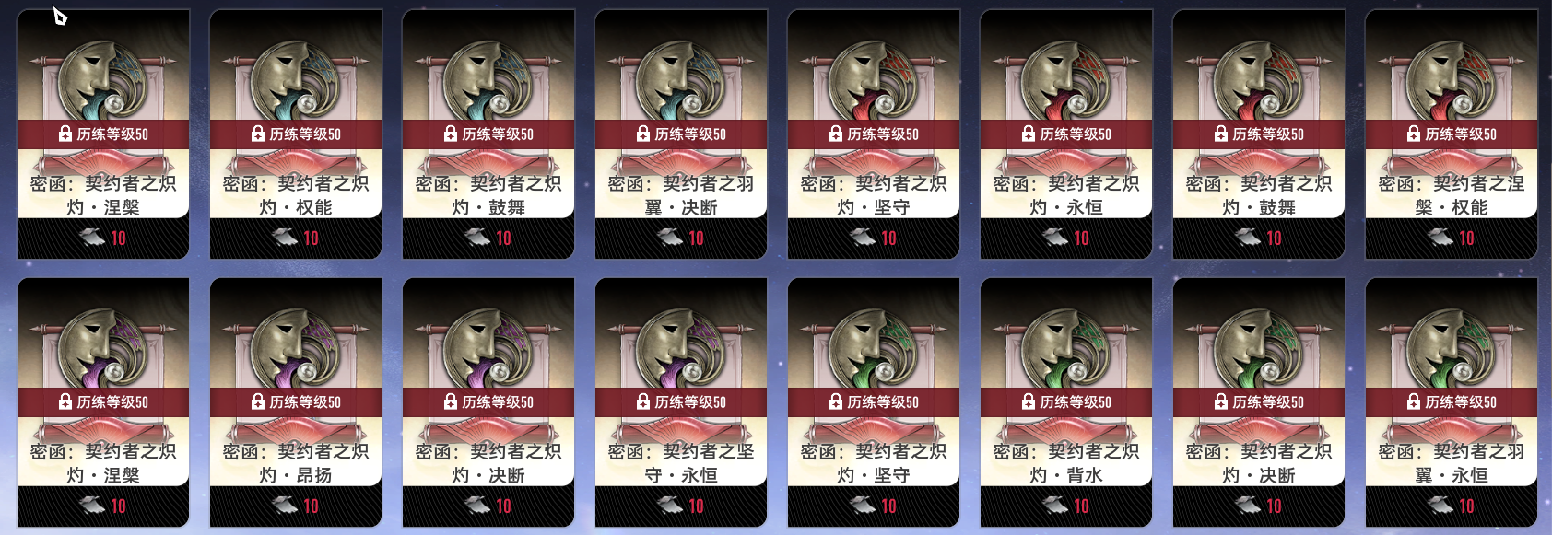Image resolution: width=1552 pixels, height=535 pixels.
Task: Click 历练等级50 banner on 羽翼·决断 card
Action: click(681, 134)
